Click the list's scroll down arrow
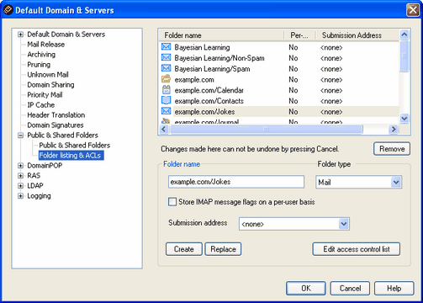Viewport: 423px width, 303px height. (404, 119)
